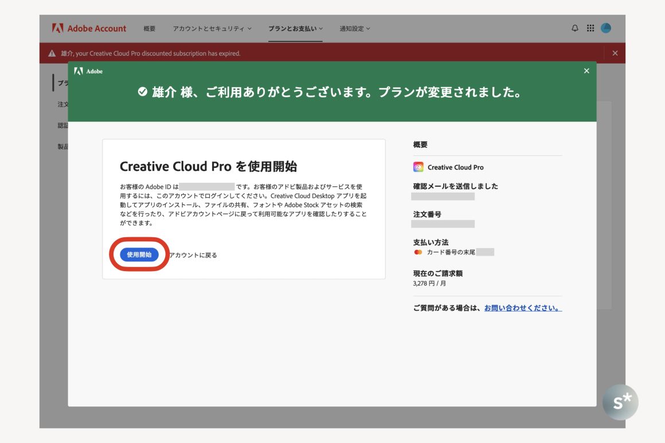Viewport: 665px width, 443px height.
Task: Open the floating s* widget button
Action: click(x=620, y=402)
